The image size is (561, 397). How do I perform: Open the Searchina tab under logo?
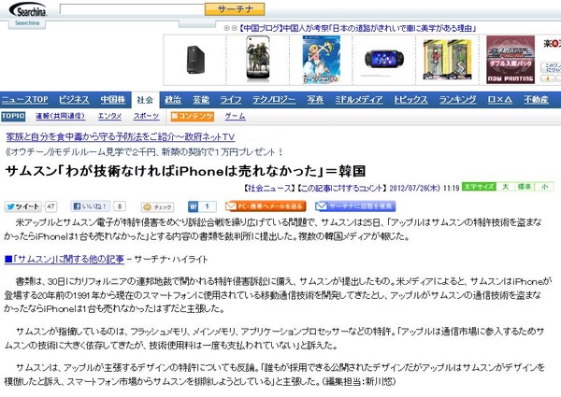[x=27, y=23]
